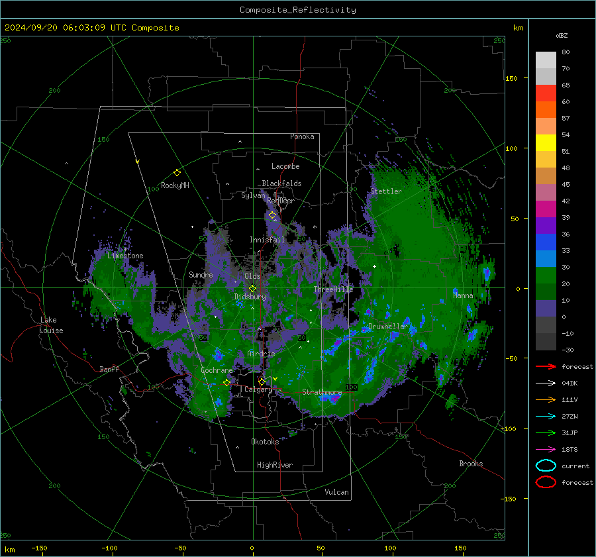Click the green 31JP arrow in legend
Screen dimensions: 596x557
coord(546,432)
